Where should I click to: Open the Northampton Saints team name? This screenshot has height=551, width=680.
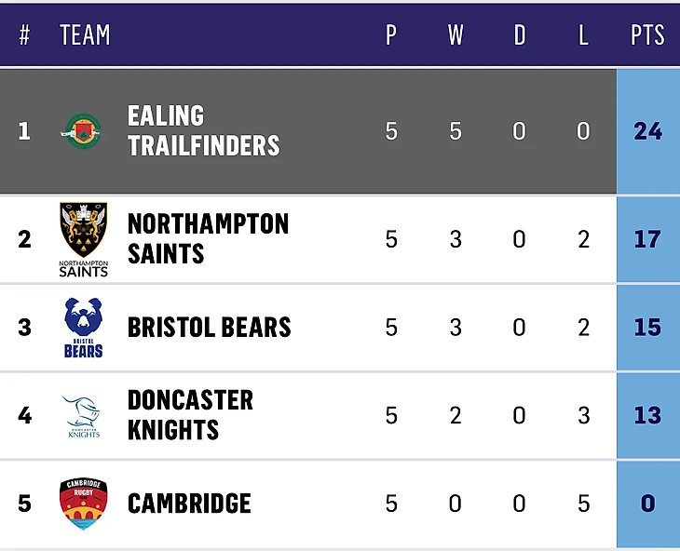[x=208, y=238]
